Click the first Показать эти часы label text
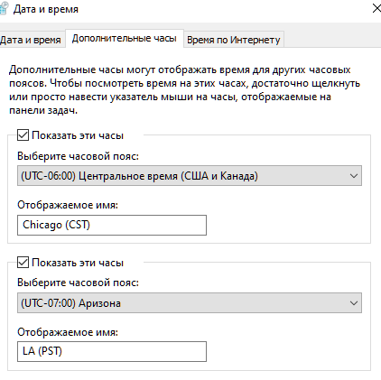This screenshot has width=381, height=380. (x=78, y=135)
